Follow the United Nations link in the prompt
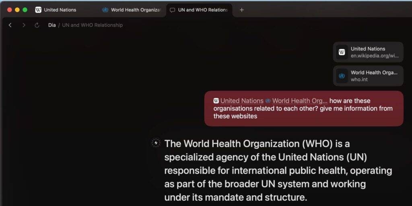412x206 pixels. pos(242,101)
